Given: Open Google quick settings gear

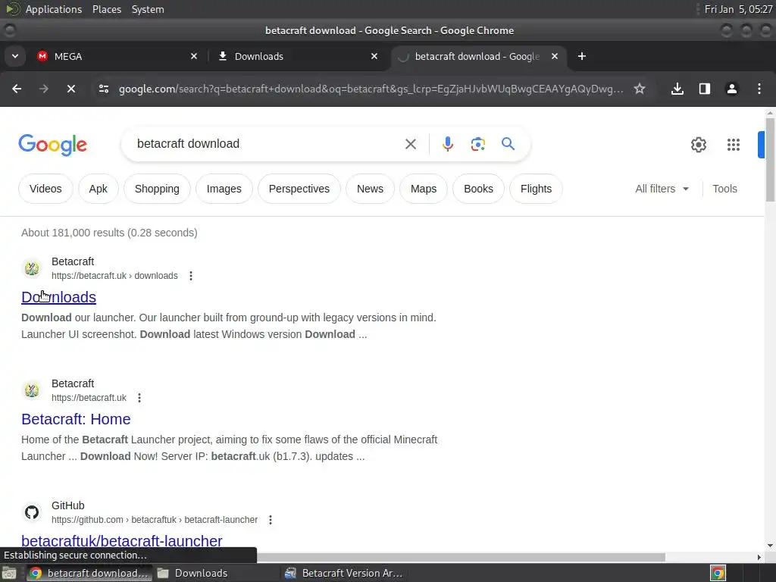Looking at the screenshot, I should (x=698, y=145).
